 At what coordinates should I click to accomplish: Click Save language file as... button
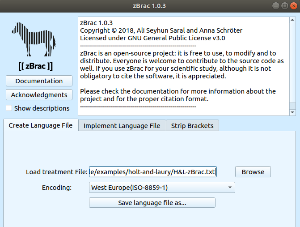click(152, 203)
